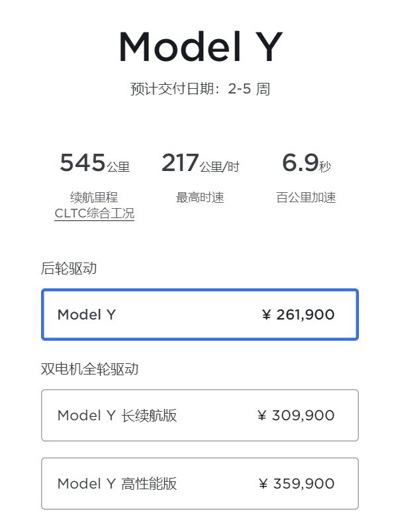Click the ¥ 309,900 price

(x=296, y=416)
